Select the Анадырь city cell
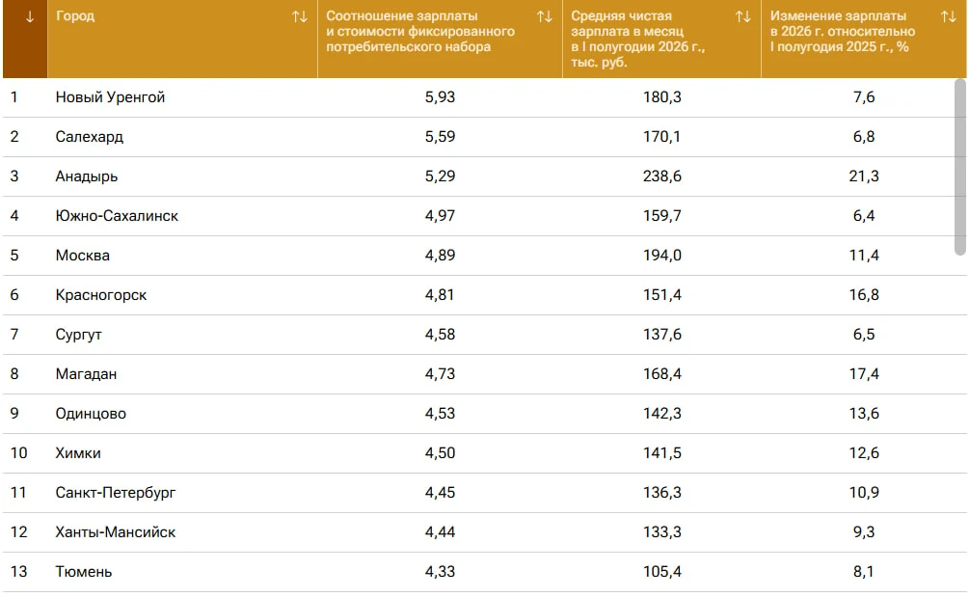 pos(87,176)
